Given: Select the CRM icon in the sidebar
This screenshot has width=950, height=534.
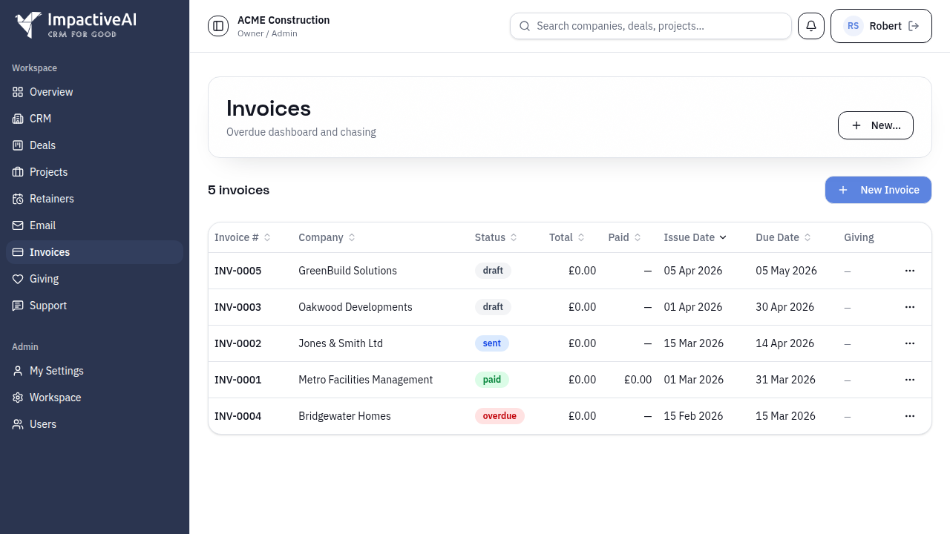Looking at the screenshot, I should [16, 119].
